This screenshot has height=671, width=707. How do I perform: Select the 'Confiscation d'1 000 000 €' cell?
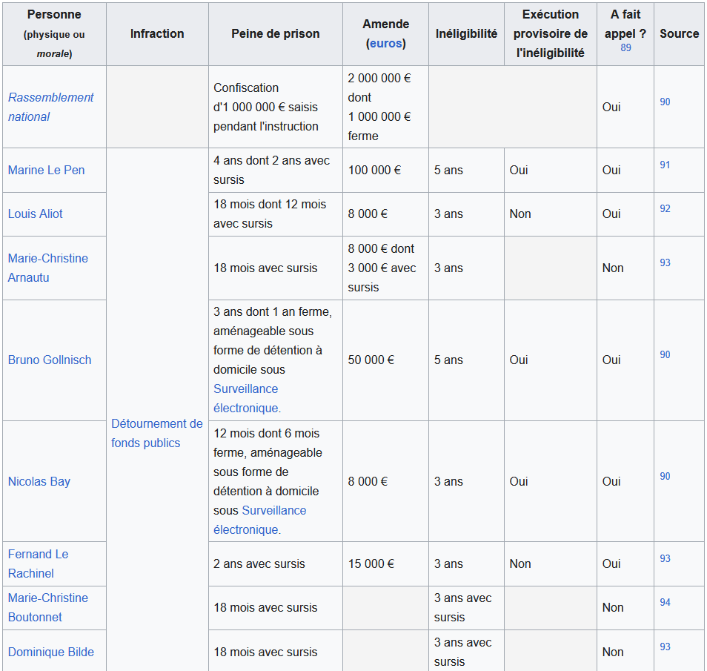point(276,107)
